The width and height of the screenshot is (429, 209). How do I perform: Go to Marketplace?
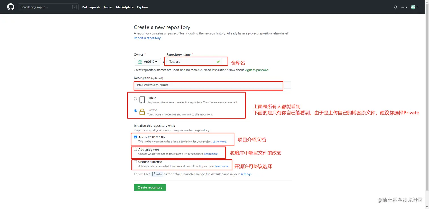coord(125,7)
